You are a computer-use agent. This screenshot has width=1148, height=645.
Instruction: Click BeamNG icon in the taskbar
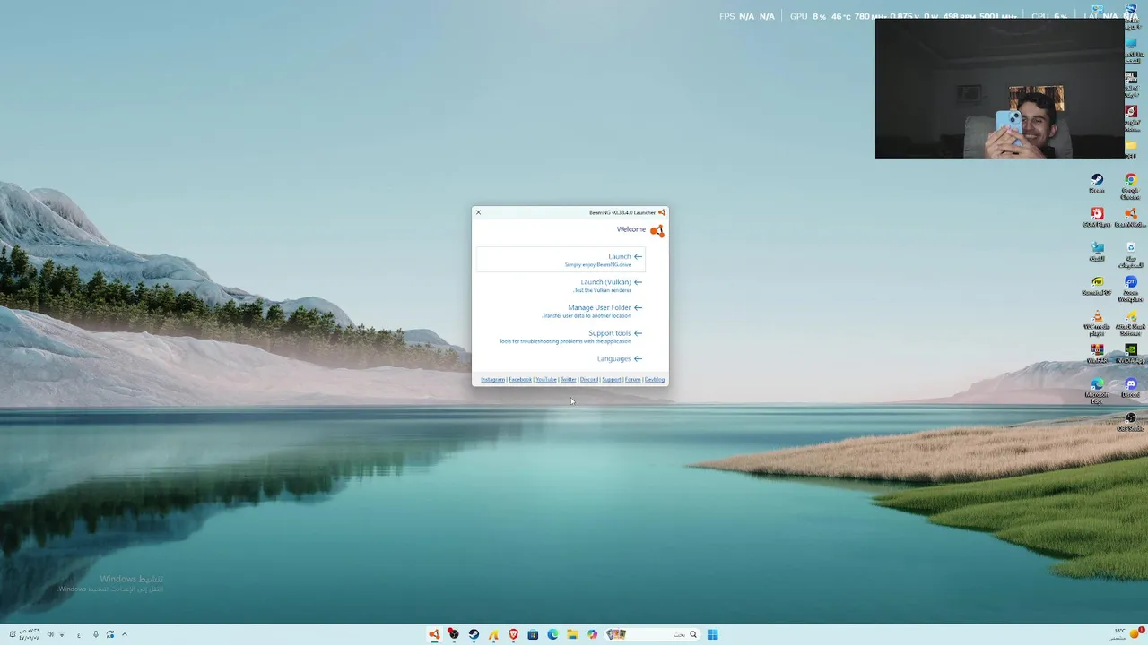(434, 634)
